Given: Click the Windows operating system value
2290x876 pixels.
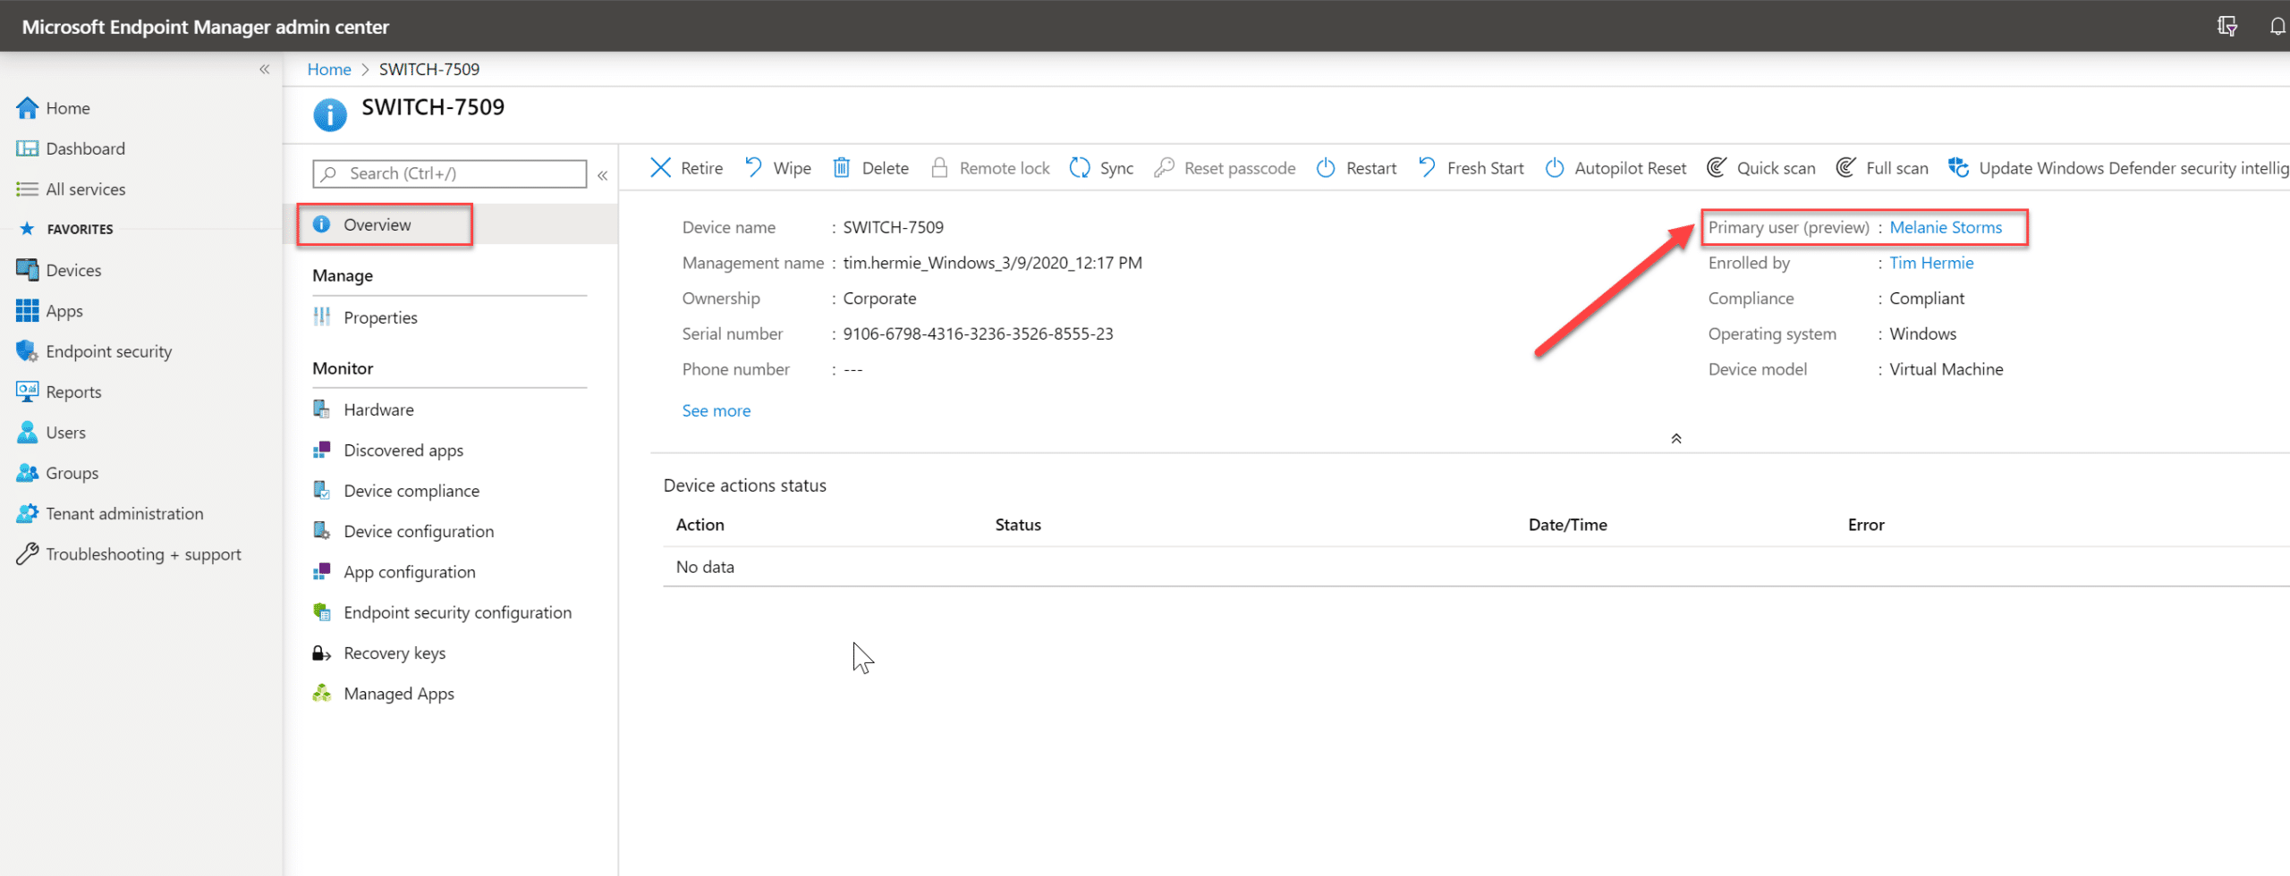Looking at the screenshot, I should [x=1922, y=333].
